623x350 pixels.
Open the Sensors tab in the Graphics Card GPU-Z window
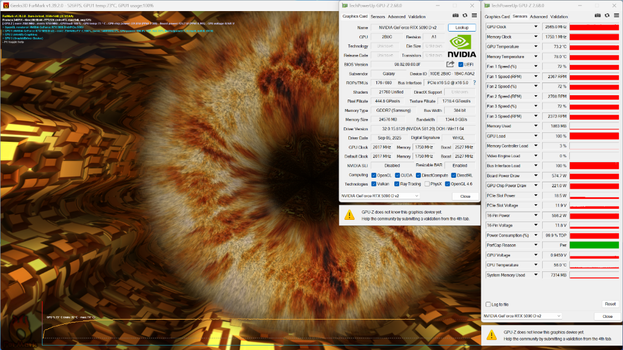(378, 17)
